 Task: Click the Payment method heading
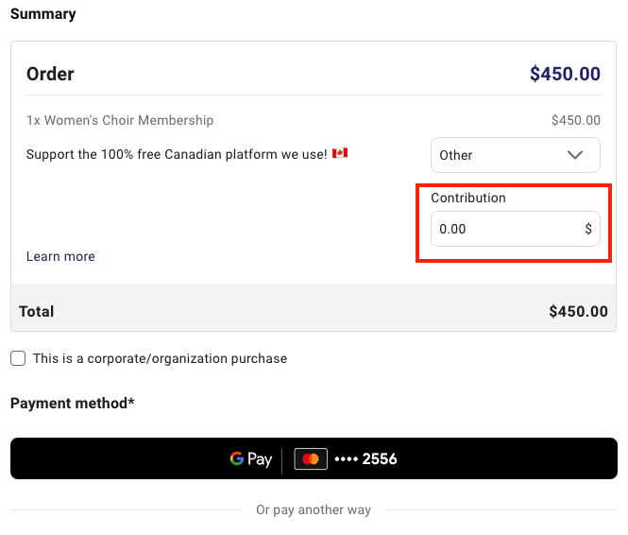click(x=73, y=404)
